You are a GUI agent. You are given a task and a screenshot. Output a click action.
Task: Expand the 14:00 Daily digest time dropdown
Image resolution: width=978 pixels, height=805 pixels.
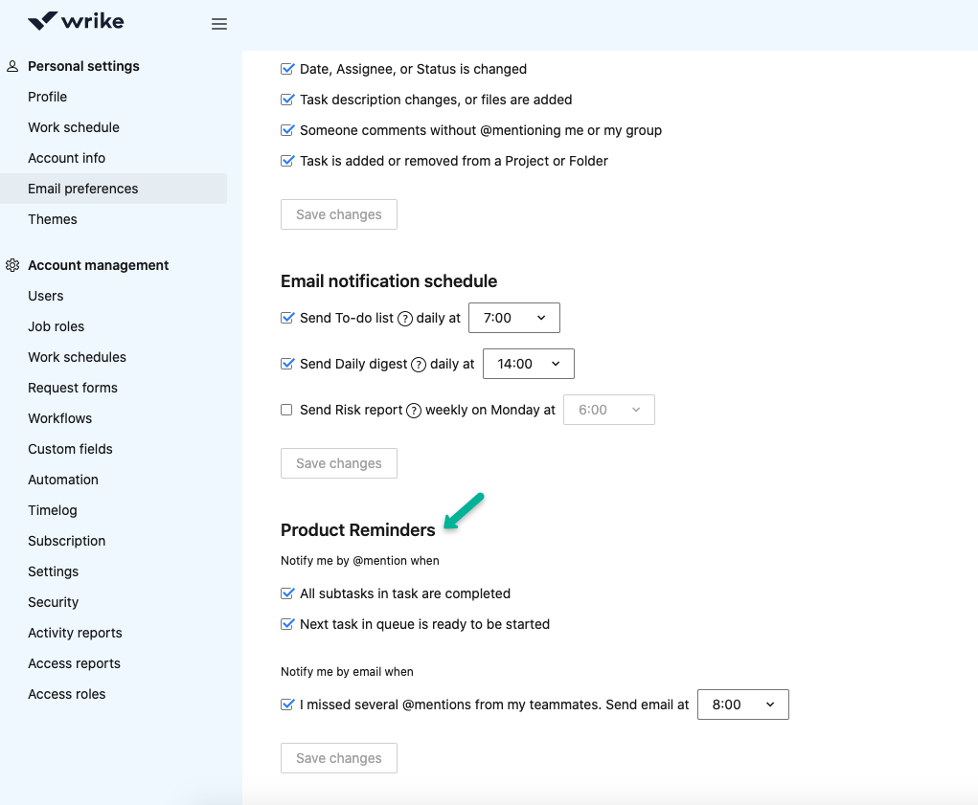coord(529,364)
